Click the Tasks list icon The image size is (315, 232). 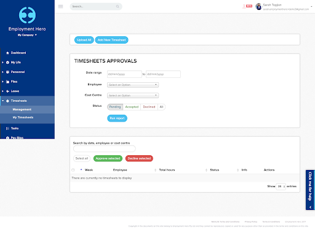click(7, 128)
